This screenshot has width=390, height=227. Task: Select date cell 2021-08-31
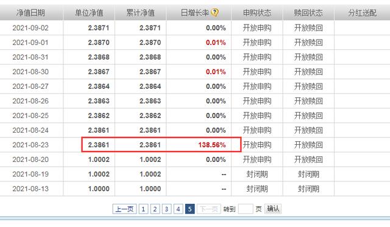30,57
